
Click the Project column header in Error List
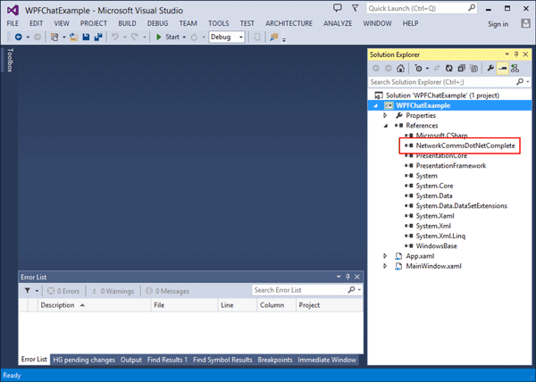(x=329, y=305)
